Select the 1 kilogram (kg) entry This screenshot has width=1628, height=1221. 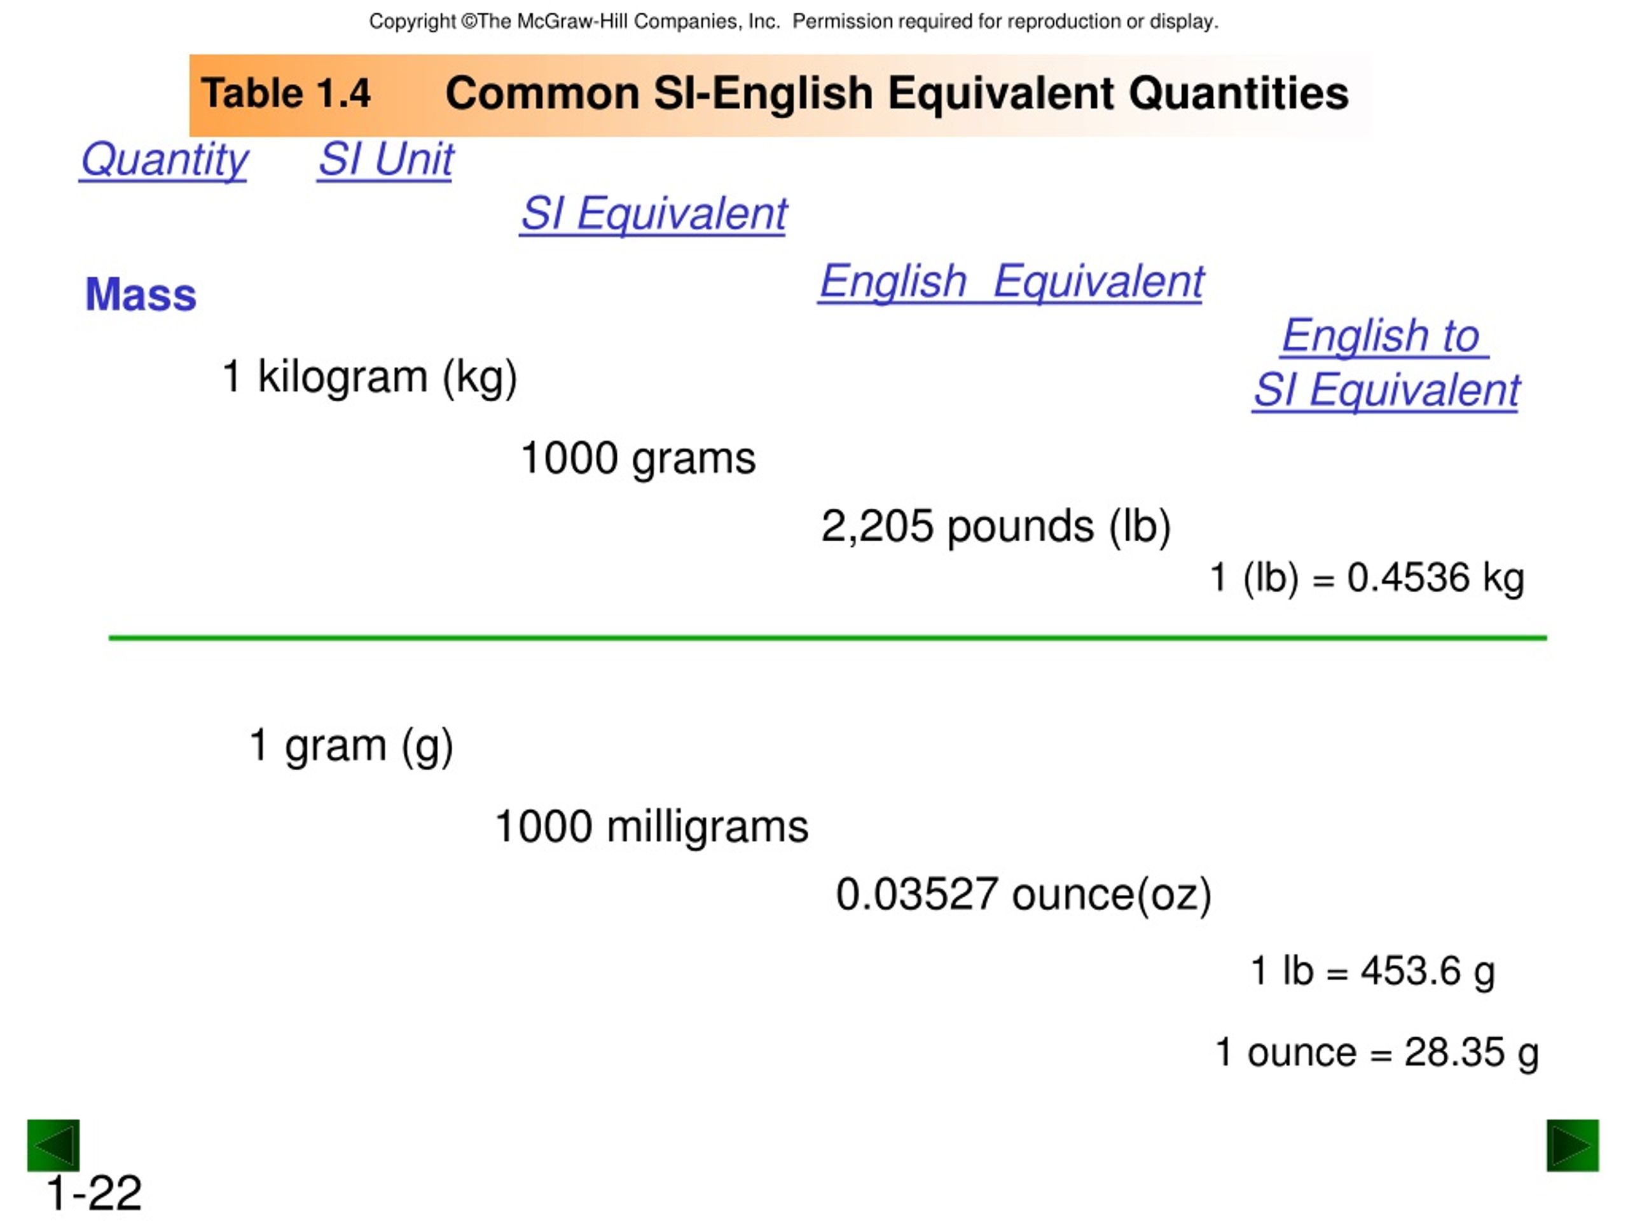point(369,378)
